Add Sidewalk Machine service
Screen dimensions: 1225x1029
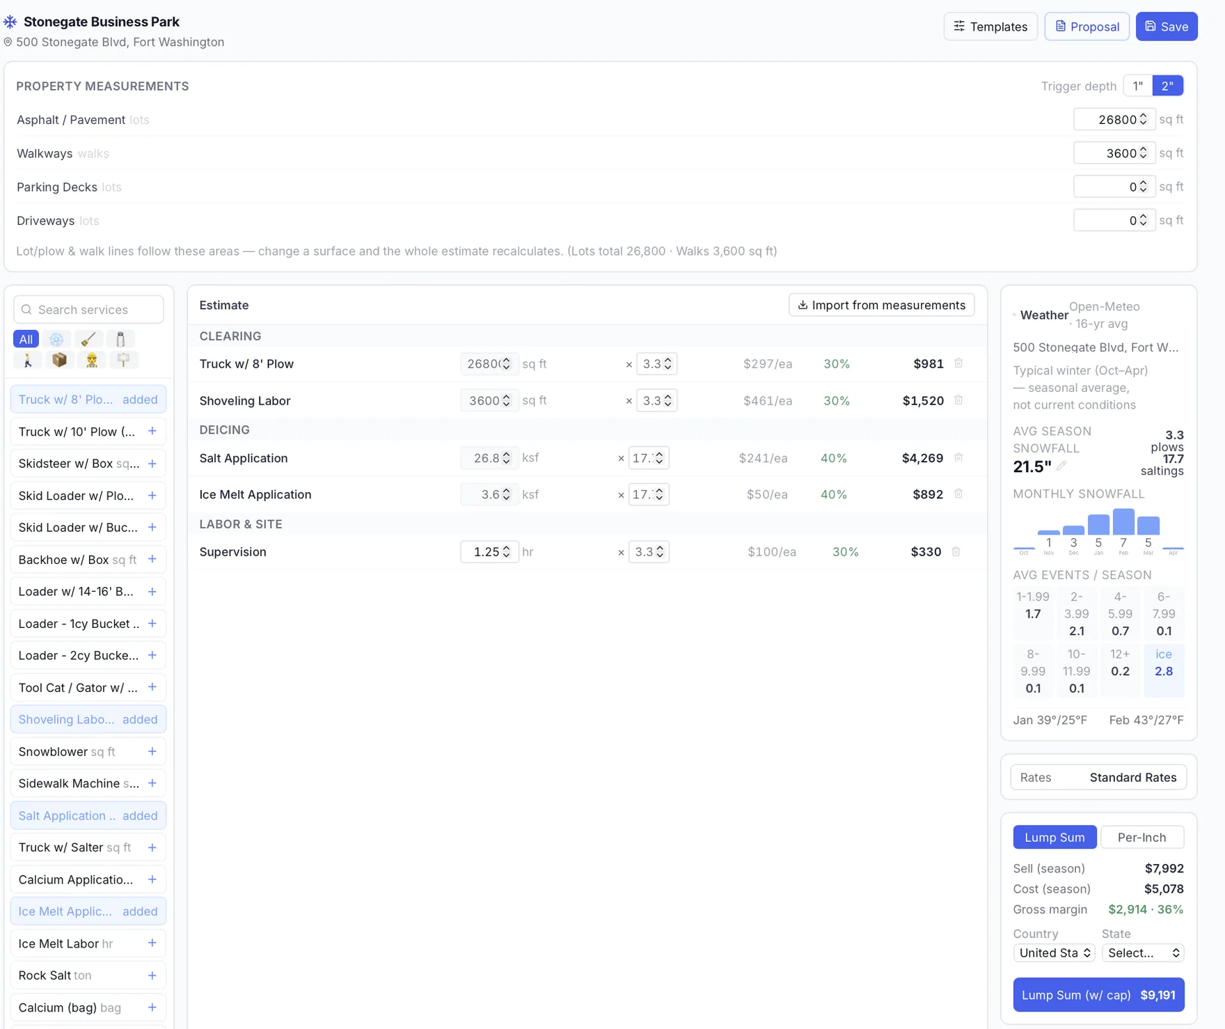152,784
